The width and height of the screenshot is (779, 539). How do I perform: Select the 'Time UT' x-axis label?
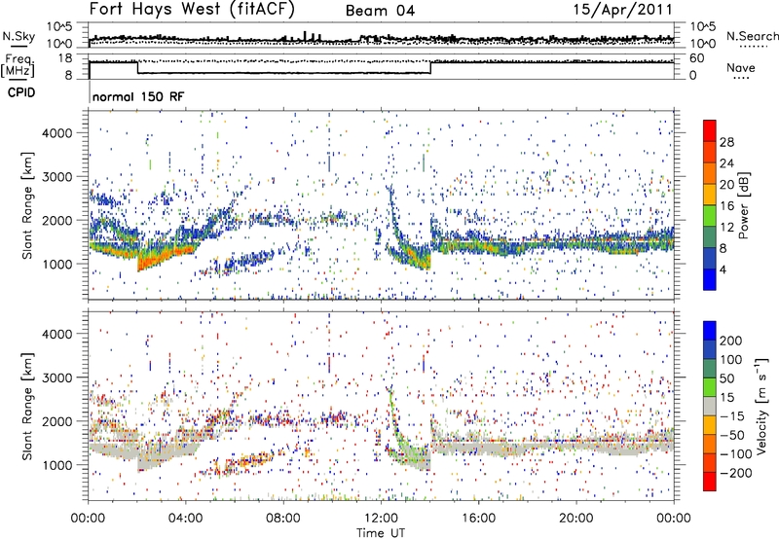point(381,532)
